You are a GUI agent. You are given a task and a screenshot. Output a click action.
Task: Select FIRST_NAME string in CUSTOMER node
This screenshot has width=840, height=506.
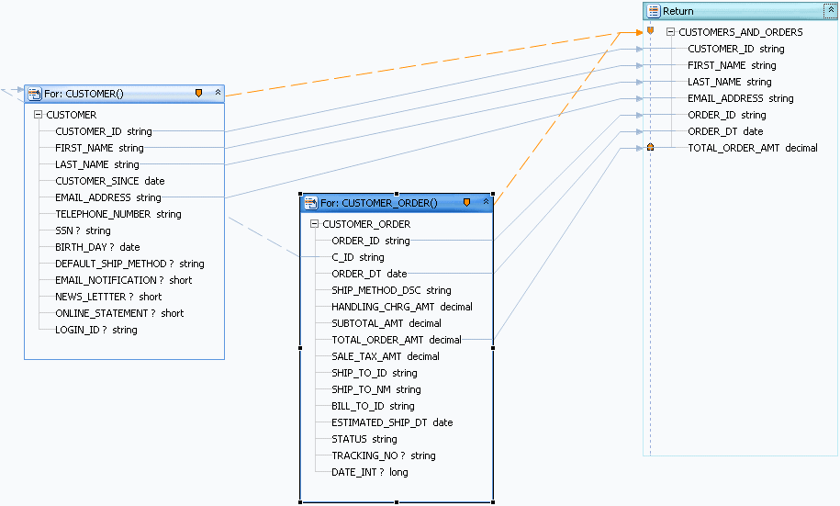pos(99,148)
